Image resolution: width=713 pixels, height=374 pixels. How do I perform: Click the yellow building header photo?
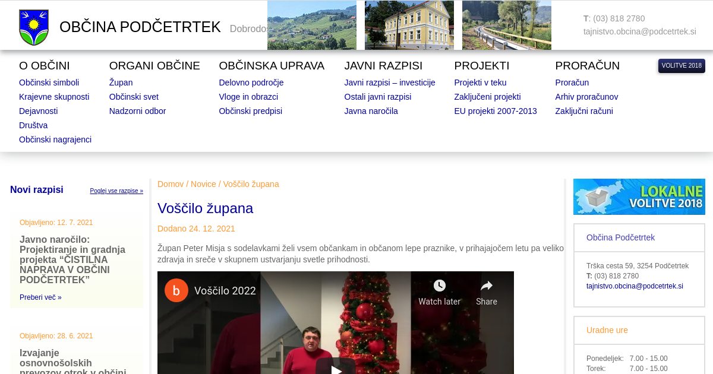[x=409, y=25]
